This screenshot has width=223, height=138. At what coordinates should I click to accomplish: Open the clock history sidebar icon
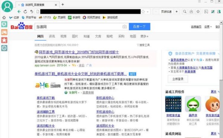4,48
